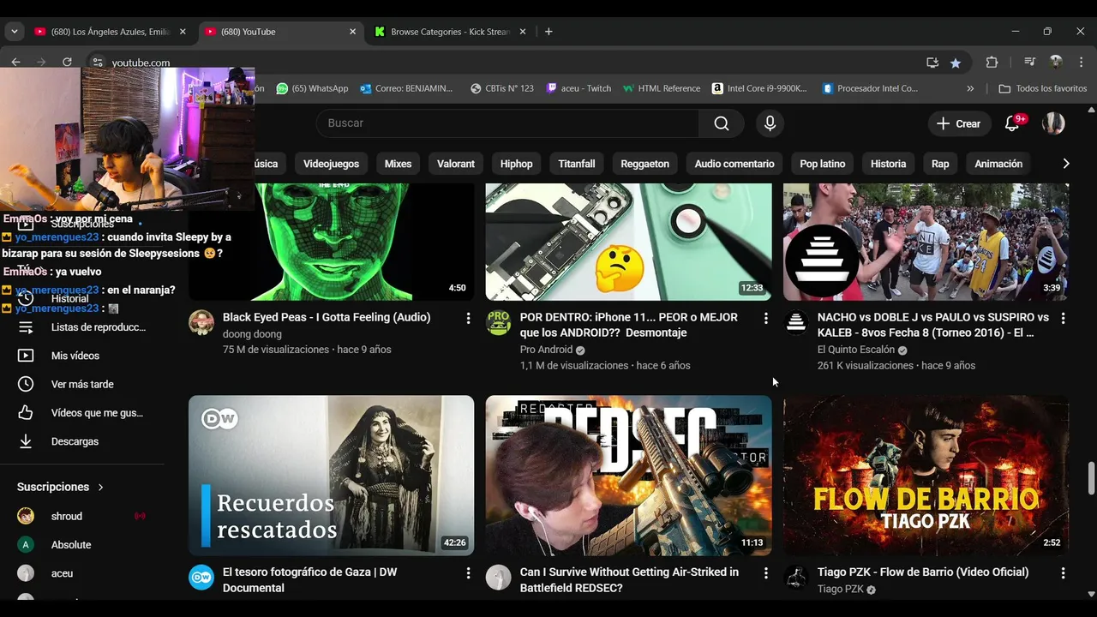Open Ver más tarde in sidebar
1097x617 pixels.
pyautogui.click(x=83, y=385)
